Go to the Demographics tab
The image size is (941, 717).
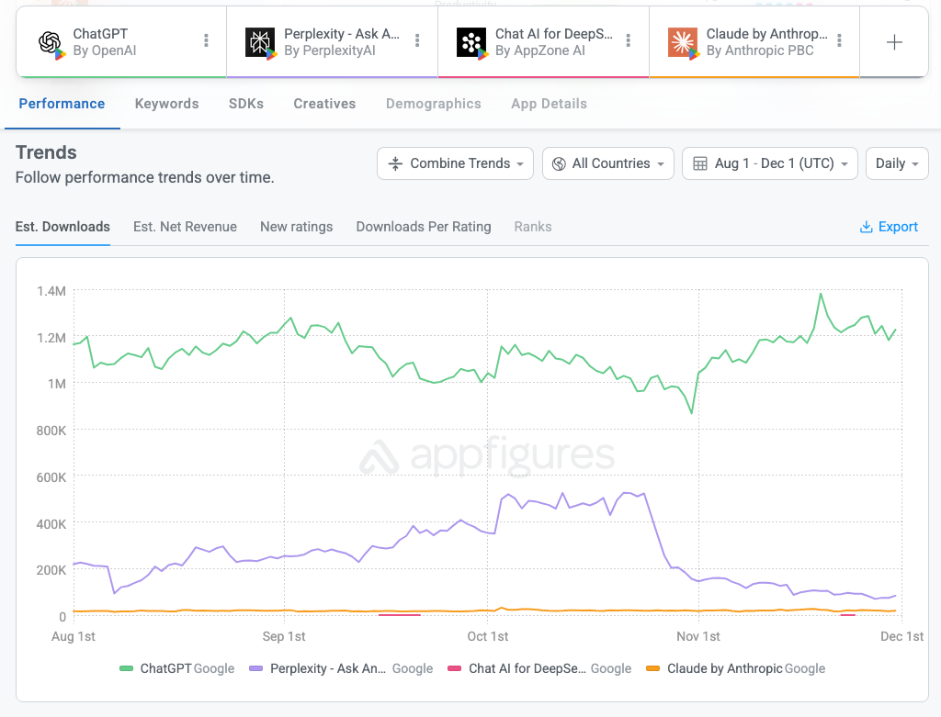434,104
